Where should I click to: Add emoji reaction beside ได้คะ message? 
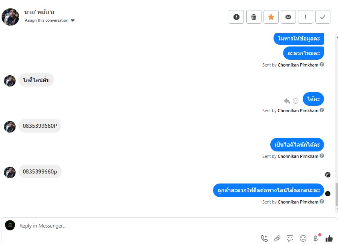click(x=296, y=101)
